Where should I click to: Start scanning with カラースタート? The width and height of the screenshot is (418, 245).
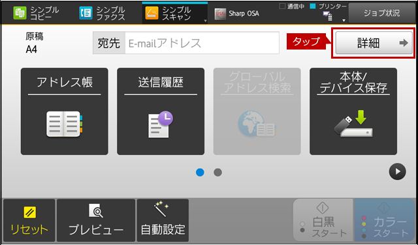click(385, 220)
